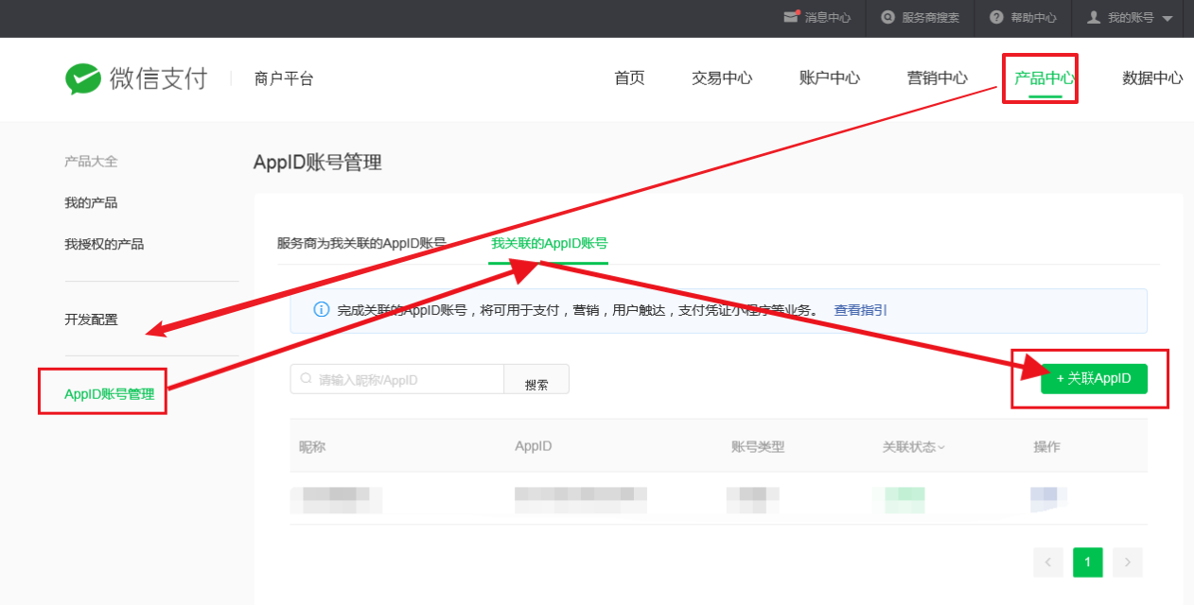Go to previous page arrow
Viewport: 1194px width, 605px height.
tap(1048, 562)
